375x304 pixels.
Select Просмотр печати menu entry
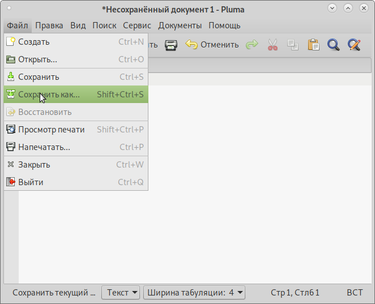pos(51,130)
